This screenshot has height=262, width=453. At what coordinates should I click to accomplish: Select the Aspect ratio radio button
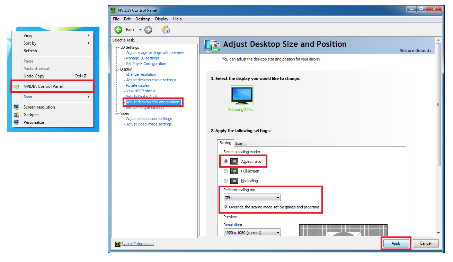pos(226,161)
